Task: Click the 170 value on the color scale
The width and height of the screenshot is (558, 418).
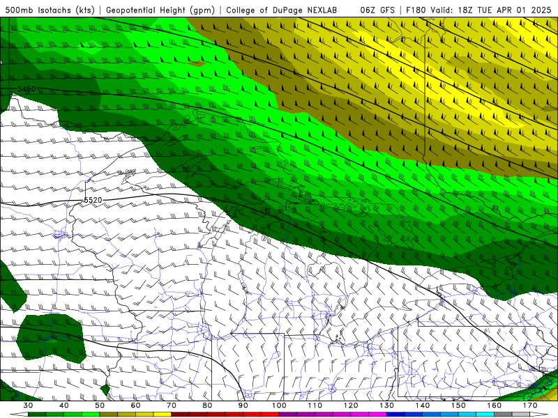Action: [x=530, y=405]
